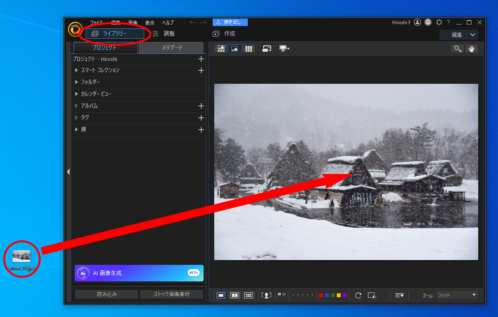Click the redo arrow icon
This screenshot has height=317, width=498.
(203, 23)
